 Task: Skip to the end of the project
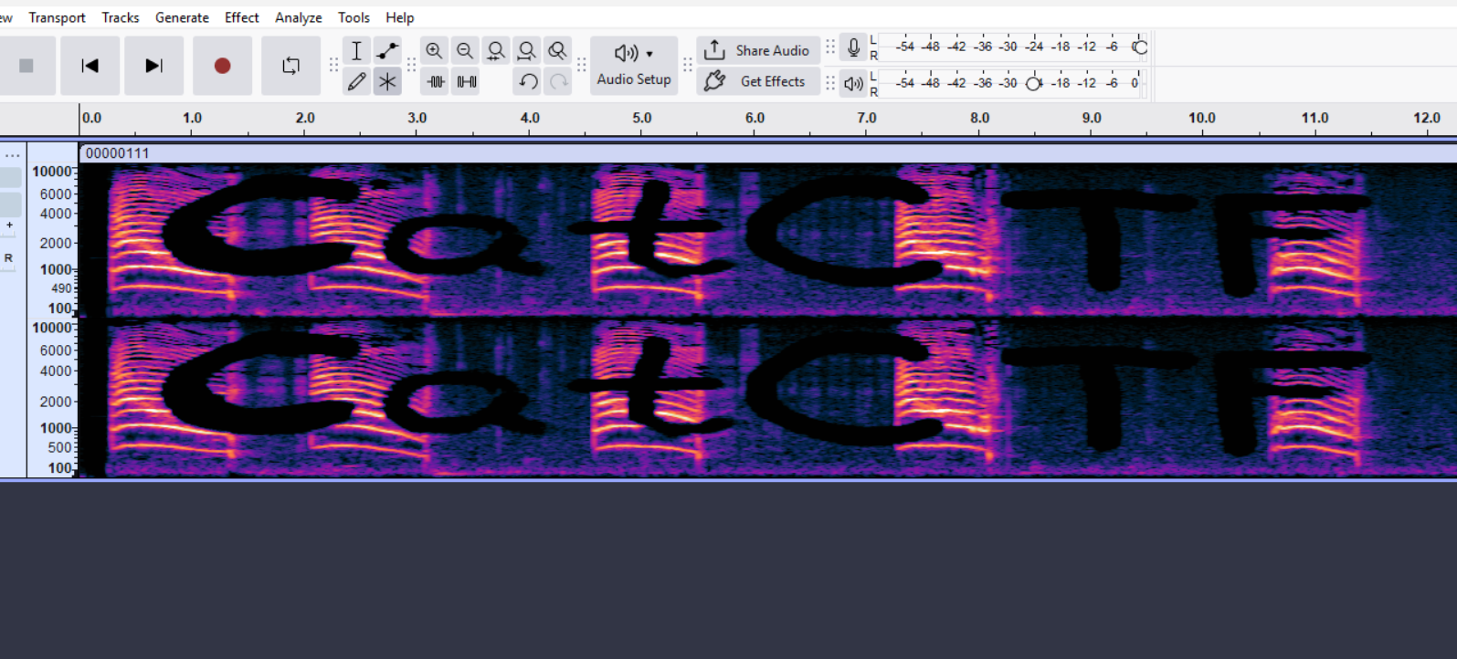153,66
